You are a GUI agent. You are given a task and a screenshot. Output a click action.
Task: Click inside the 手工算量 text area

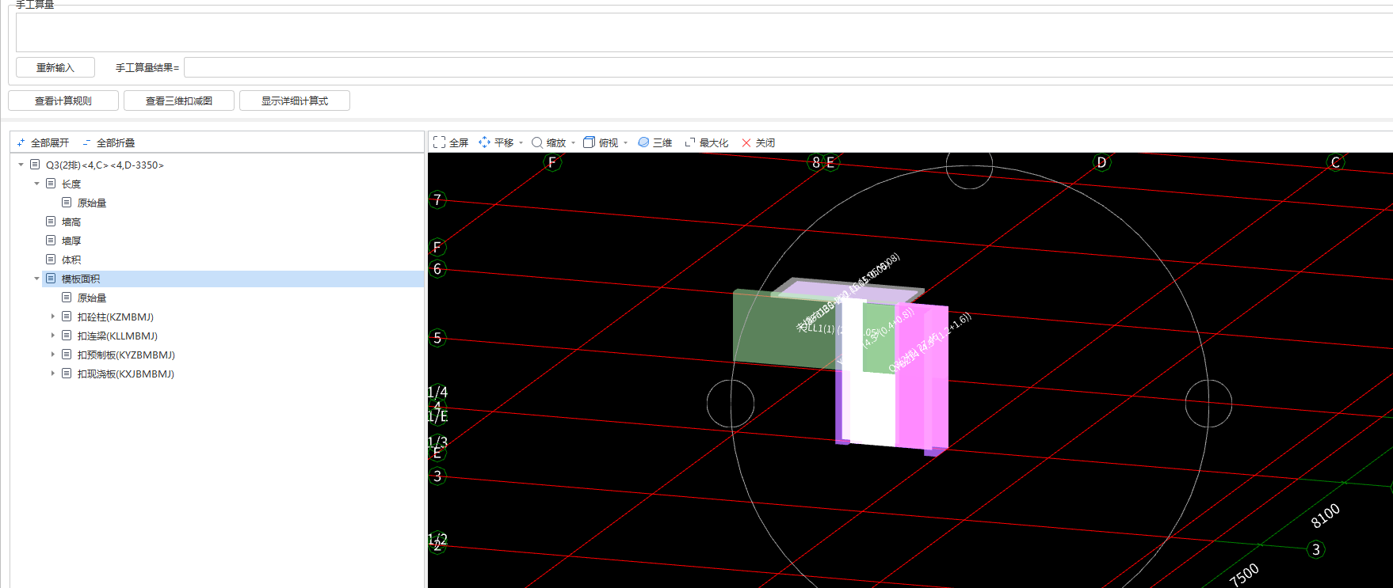coord(704,32)
